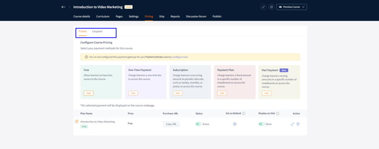The image size is (379, 149).
Task: Click the Price column header
Action: coord(131,114)
